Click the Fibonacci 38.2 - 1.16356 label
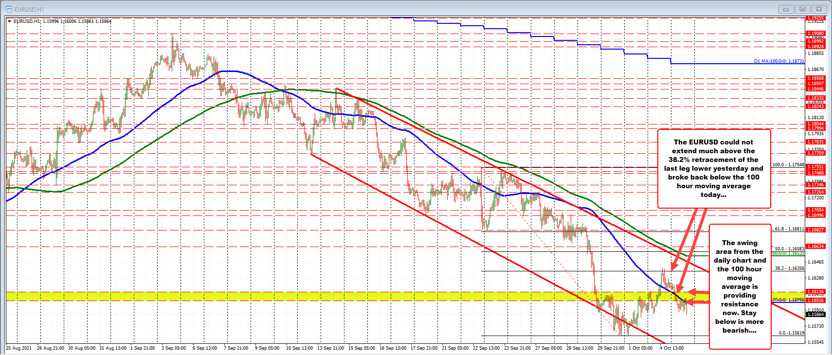 click(789, 268)
